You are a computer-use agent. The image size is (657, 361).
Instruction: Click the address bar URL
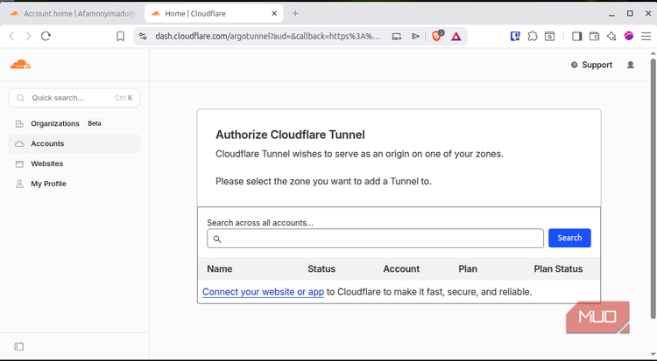pos(268,37)
